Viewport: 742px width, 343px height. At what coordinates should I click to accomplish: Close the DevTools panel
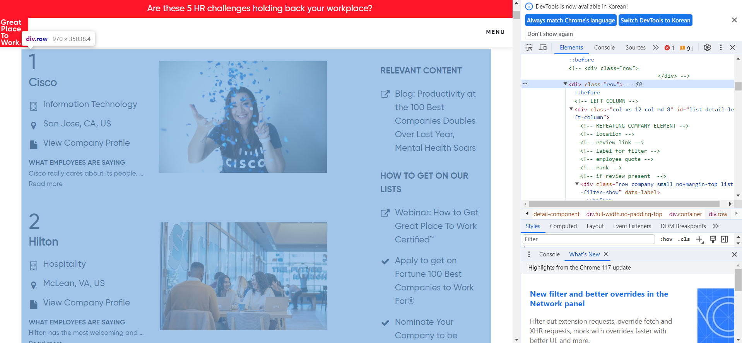[x=732, y=48]
